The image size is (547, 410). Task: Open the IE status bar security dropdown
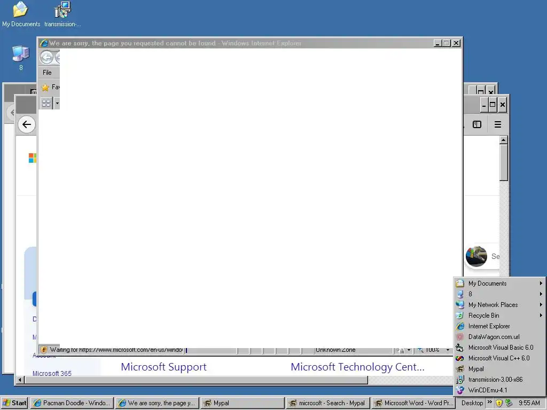(409, 350)
